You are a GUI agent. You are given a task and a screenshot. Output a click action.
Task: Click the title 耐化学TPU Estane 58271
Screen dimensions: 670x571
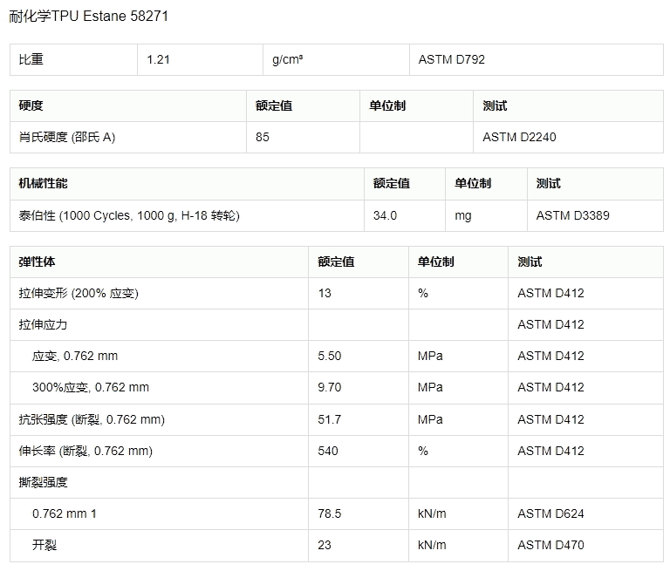[84, 17]
